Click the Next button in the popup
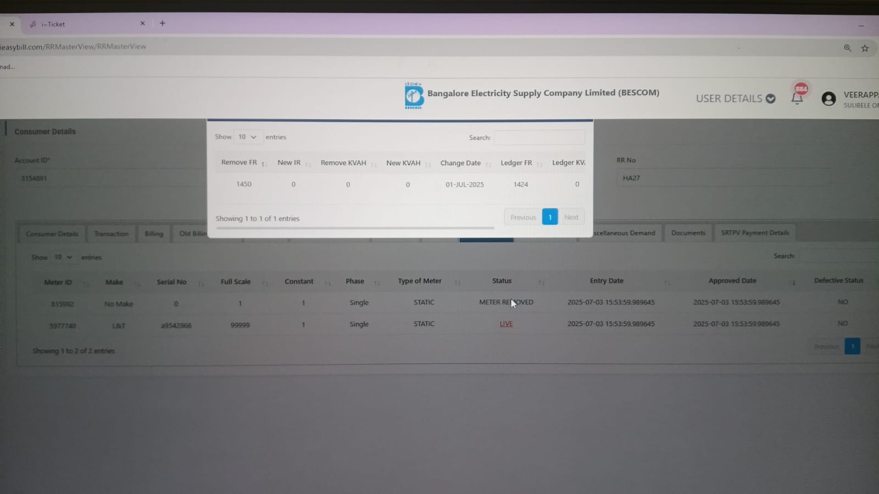879x494 pixels. [571, 217]
